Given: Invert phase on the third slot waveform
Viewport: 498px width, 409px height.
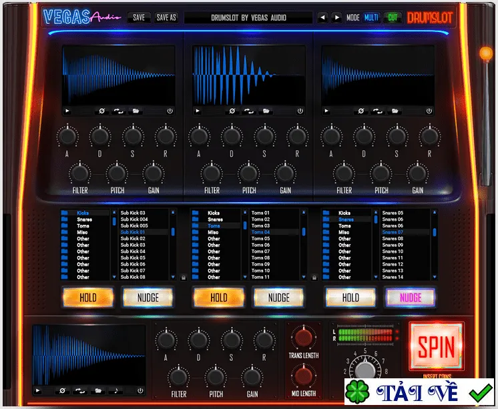Looking at the screenshot, I should click(360, 111).
